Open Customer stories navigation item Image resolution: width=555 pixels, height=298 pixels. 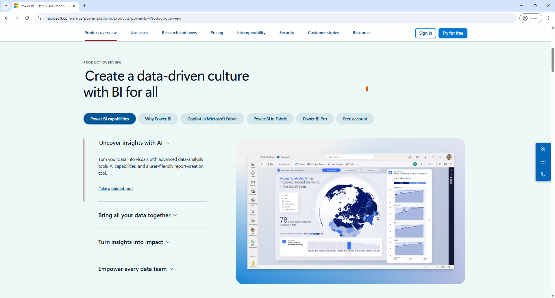coord(323,33)
